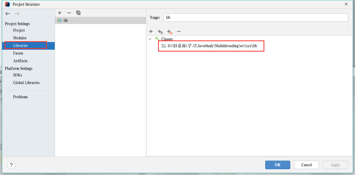
Task: Collapse the Classes tree node
Action: pyautogui.click(x=150, y=39)
